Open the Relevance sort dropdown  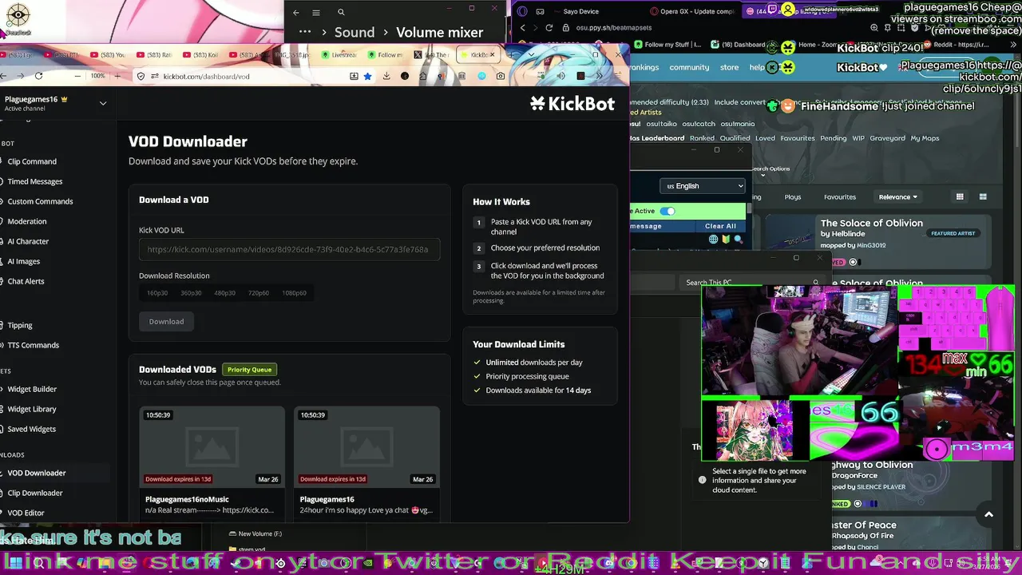(x=898, y=196)
